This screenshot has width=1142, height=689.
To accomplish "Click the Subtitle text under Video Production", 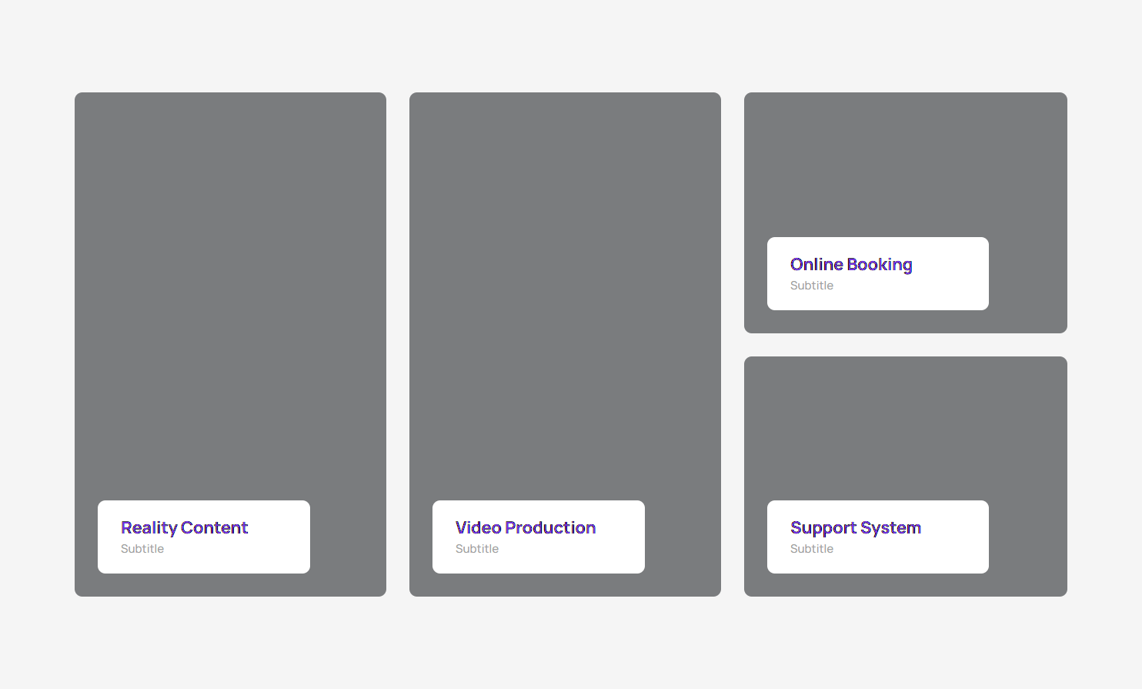I will 477,549.
